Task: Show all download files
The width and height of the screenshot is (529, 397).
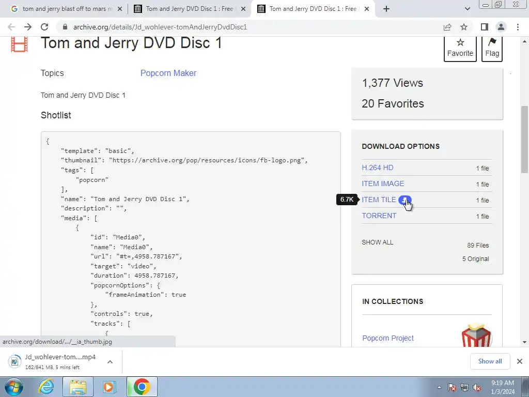Action: click(378, 242)
